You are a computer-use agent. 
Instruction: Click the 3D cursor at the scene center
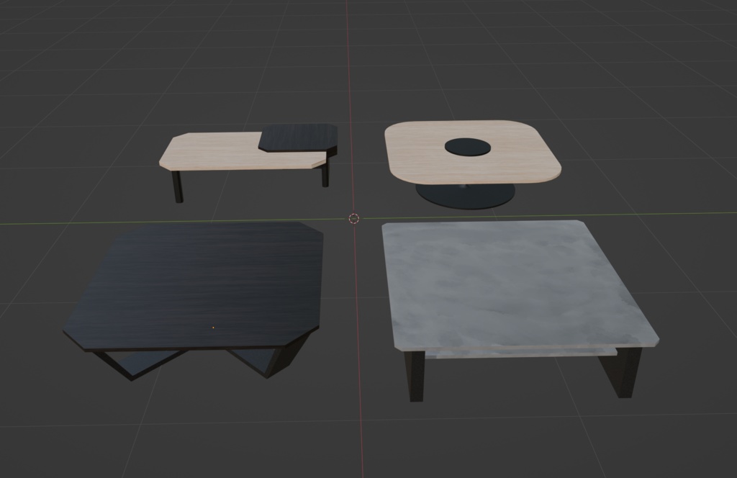click(353, 217)
